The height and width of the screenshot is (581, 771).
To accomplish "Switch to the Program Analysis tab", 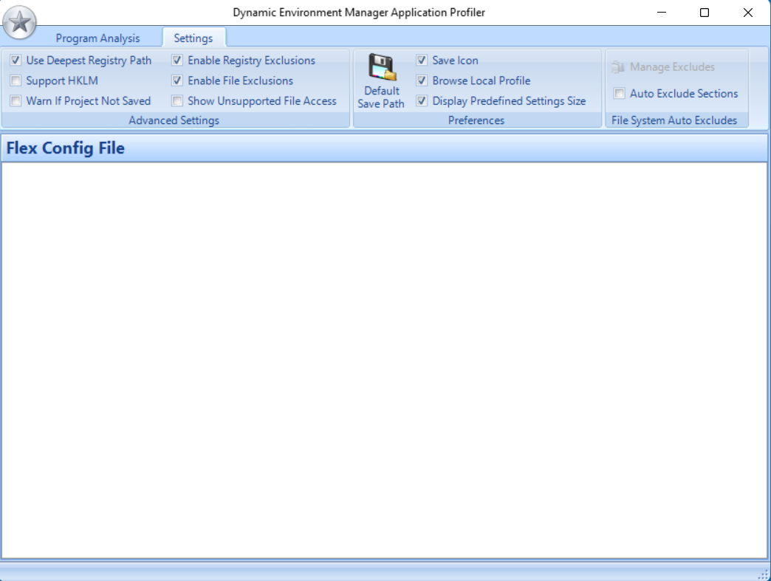I will click(x=97, y=38).
